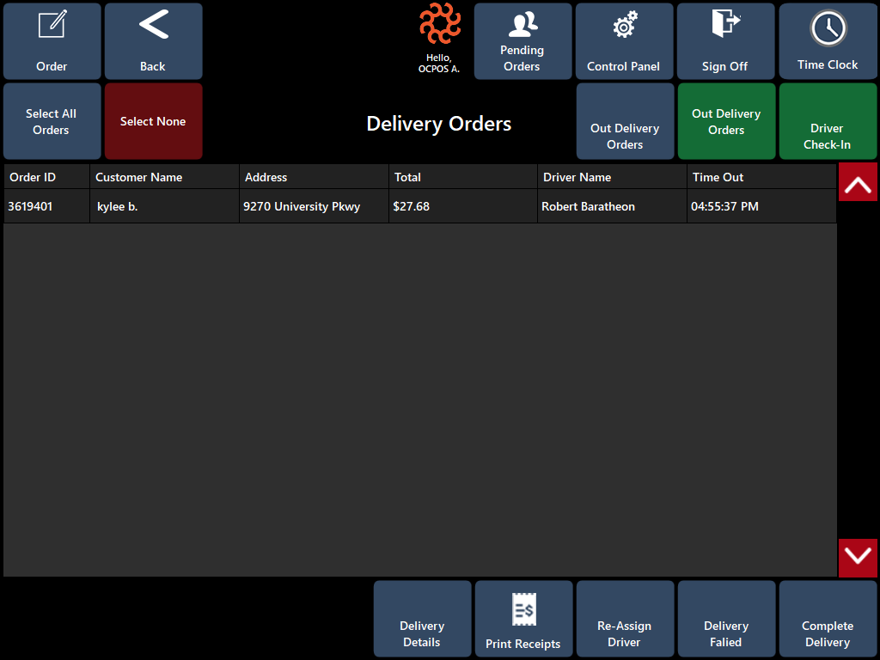Open Pending Orders with the people icon
The height and width of the screenshot is (660, 880).
[523, 25]
